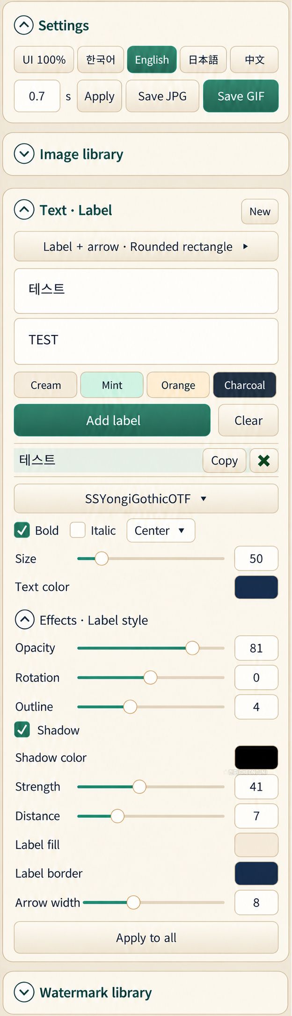
Task: Open the Label border color swatch
Action: (256, 873)
